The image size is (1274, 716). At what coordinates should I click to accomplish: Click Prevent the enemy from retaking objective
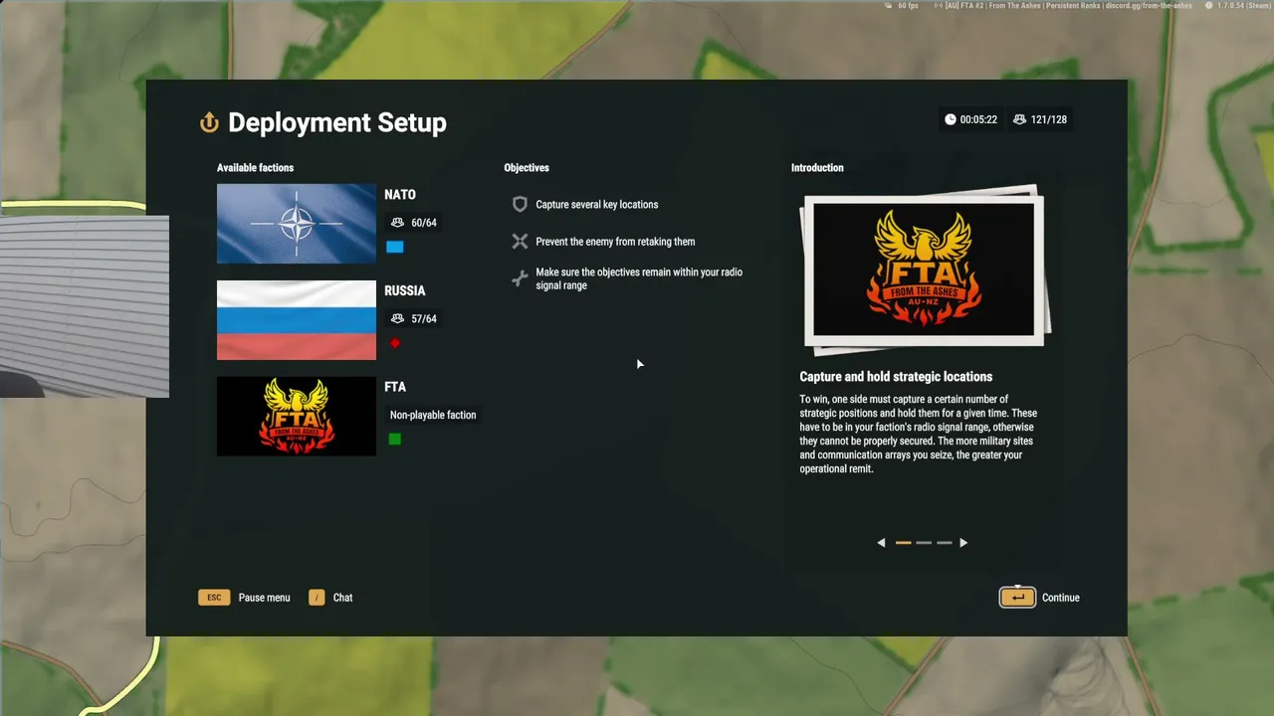pyautogui.click(x=615, y=242)
